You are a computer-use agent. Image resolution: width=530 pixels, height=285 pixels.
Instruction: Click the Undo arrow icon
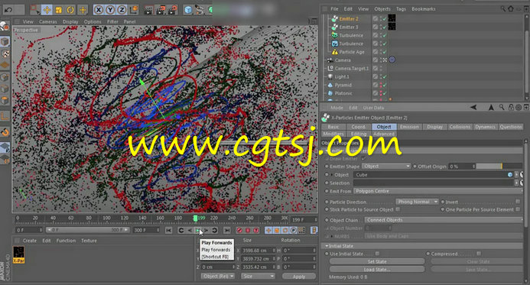[x=8, y=10]
